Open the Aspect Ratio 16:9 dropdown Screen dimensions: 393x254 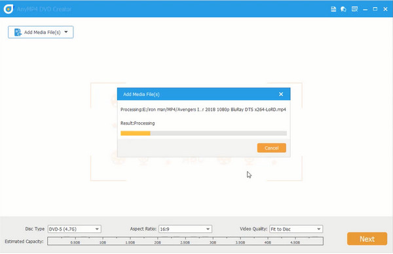click(x=185, y=229)
